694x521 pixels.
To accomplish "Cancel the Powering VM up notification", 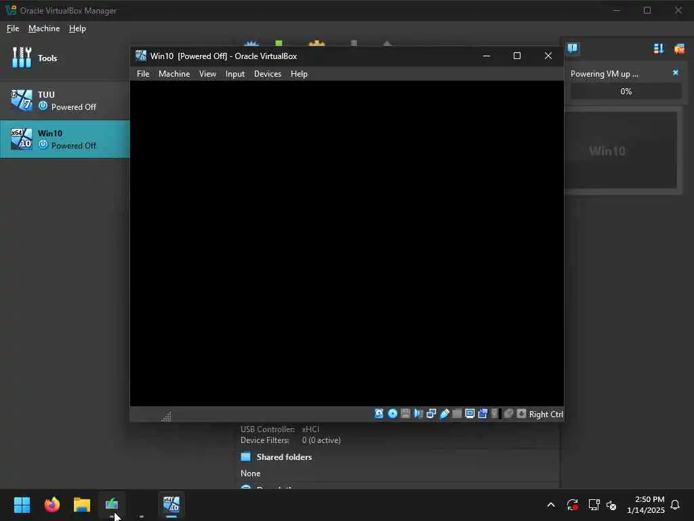I will pyautogui.click(x=676, y=73).
